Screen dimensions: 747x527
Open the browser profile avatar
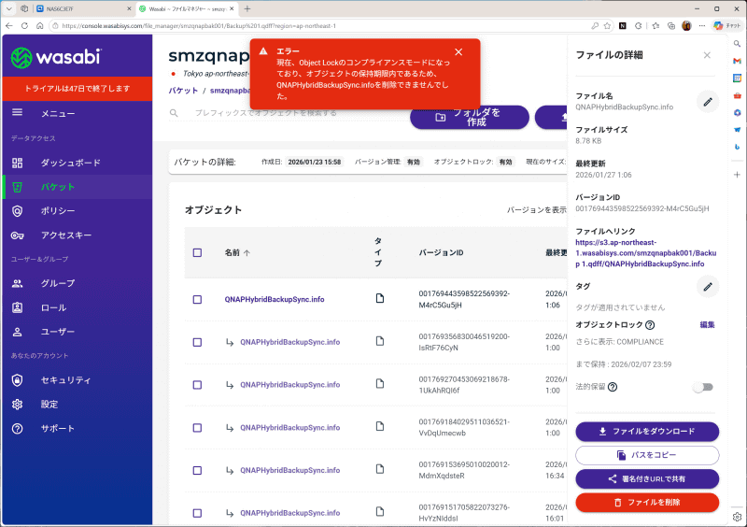coord(686,26)
